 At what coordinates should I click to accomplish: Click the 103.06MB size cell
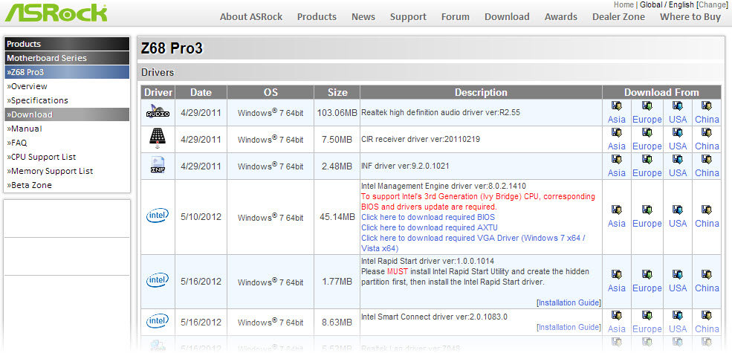337,112
